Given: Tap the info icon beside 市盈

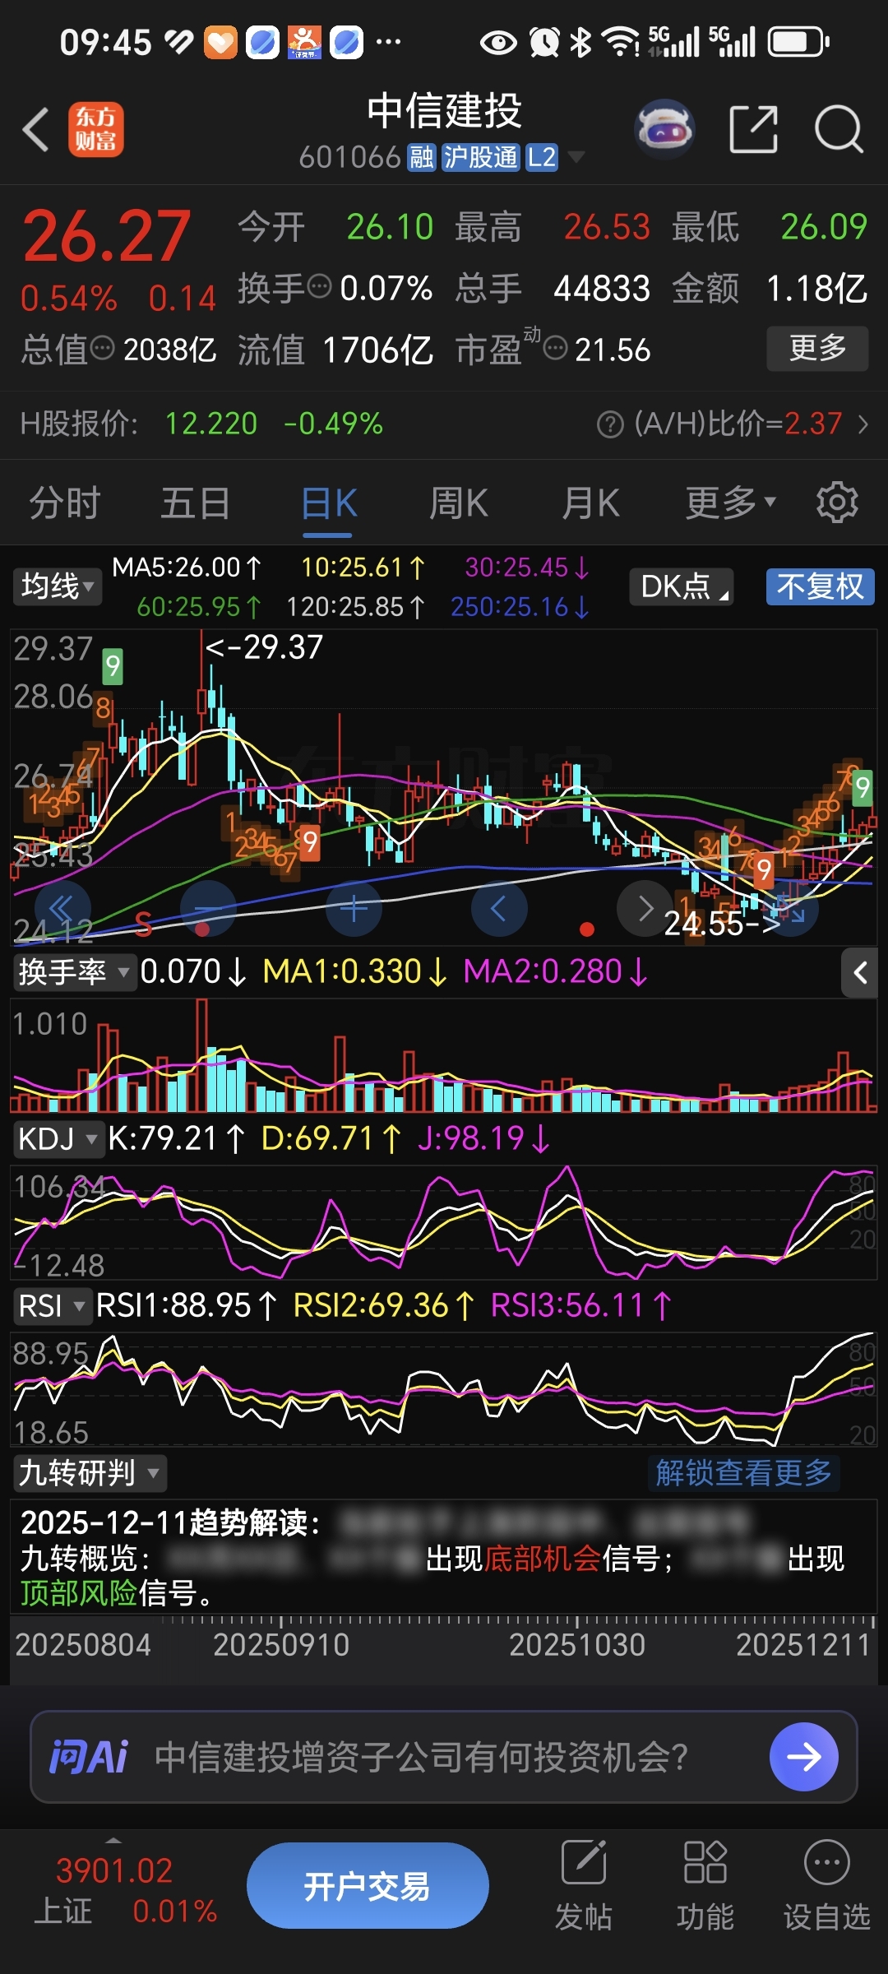Looking at the screenshot, I should coord(556,349).
